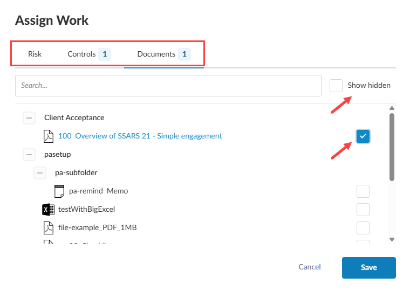410x291 pixels.
Task: Click the Excel icon for testWithBigExcel
Action: click(49, 210)
